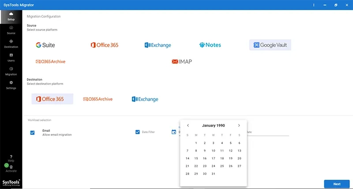353x189 pixels.
Task: Go to the Source sidebar step
Action: pyautogui.click(x=11, y=30)
